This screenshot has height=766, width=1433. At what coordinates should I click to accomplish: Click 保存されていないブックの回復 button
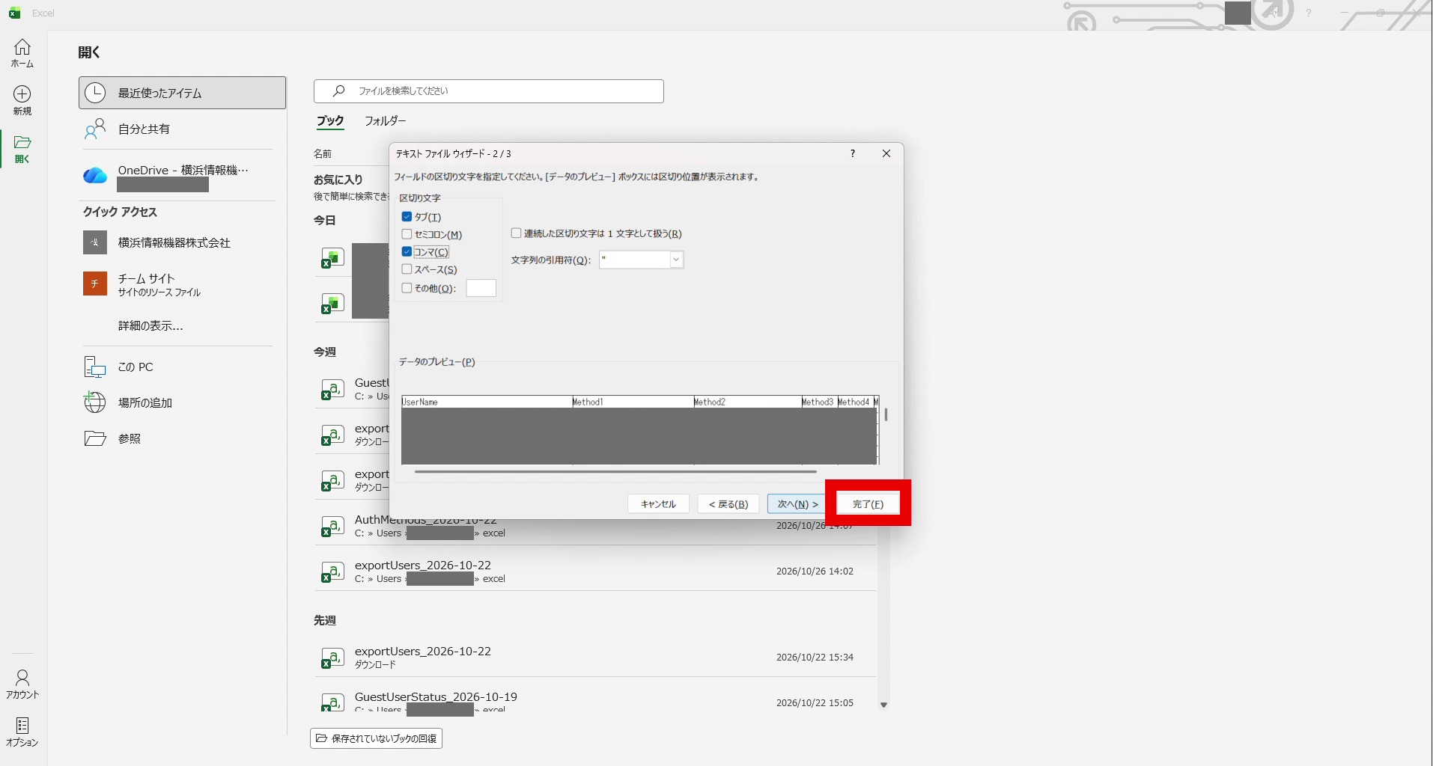point(376,738)
